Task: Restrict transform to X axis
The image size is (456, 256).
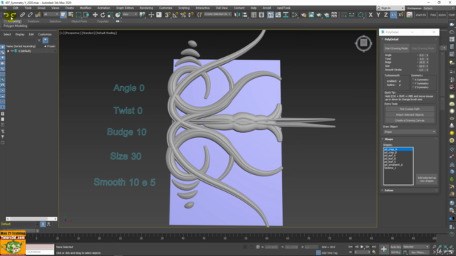Action: (370, 15)
